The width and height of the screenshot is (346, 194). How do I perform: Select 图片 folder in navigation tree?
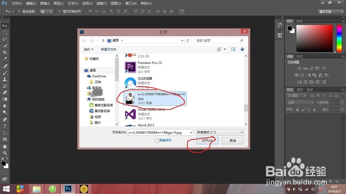[98, 123]
